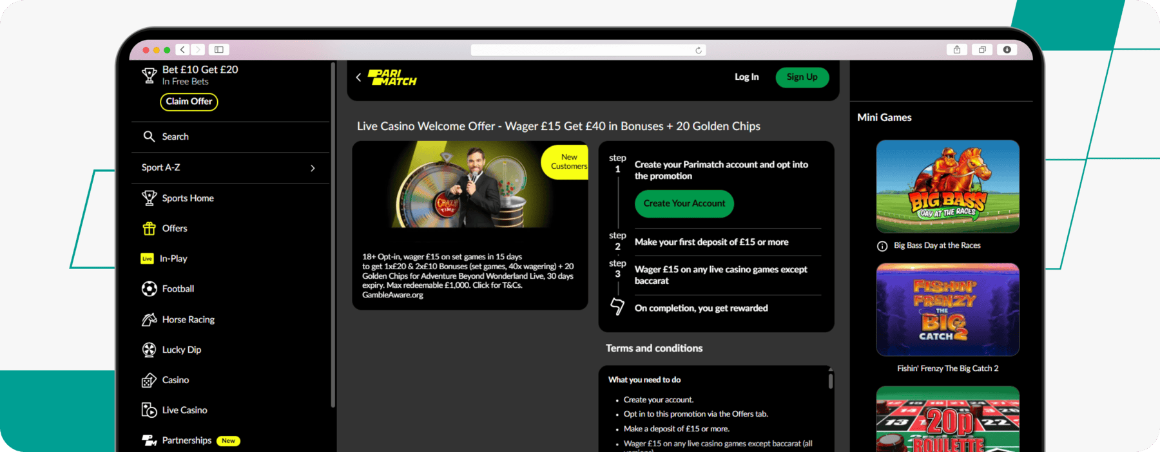Click the Live Casino cards icon
The height and width of the screenshot is (452, 1160).
pyautogui.click(x=149, y=410)
